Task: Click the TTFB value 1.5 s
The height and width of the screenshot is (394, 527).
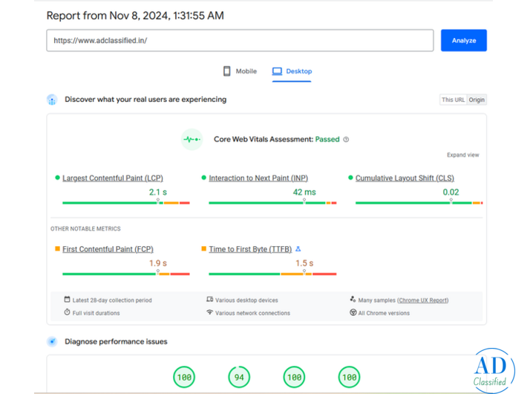Action: tap(304, 263)
